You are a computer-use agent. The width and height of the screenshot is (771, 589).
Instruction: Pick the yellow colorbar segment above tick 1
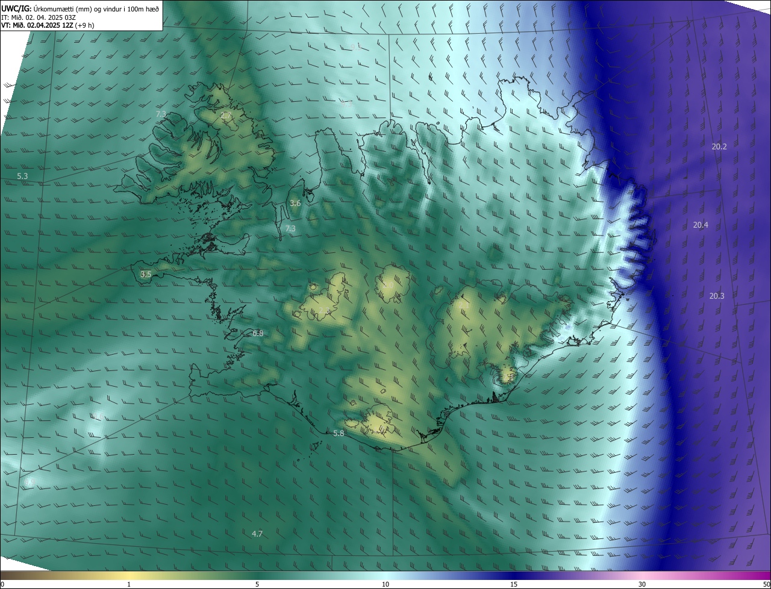pyautogui.click(x=129, y=575)
